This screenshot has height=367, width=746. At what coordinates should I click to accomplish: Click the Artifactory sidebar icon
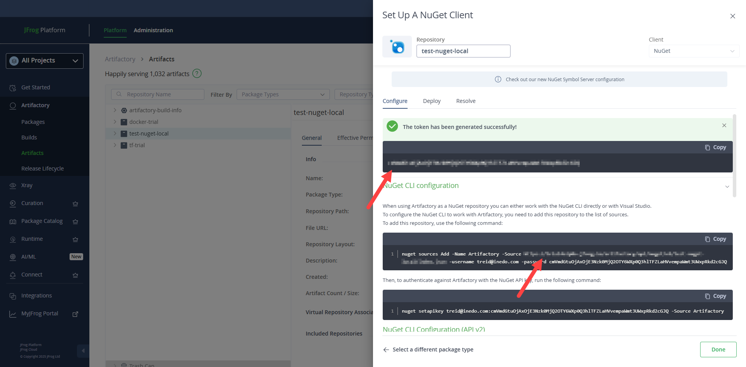point(13,106)
